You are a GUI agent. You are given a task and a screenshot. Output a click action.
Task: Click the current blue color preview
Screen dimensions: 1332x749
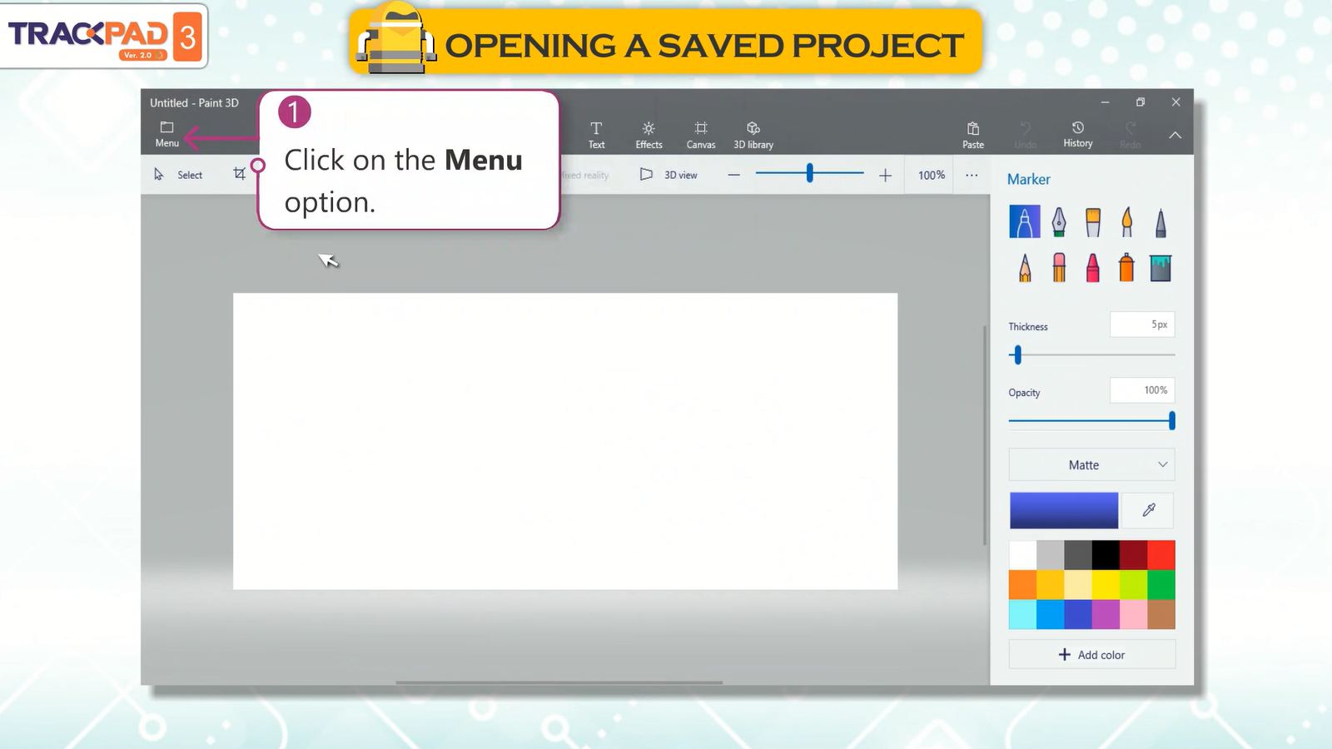pyautogui.click(x=1064, y=510)
